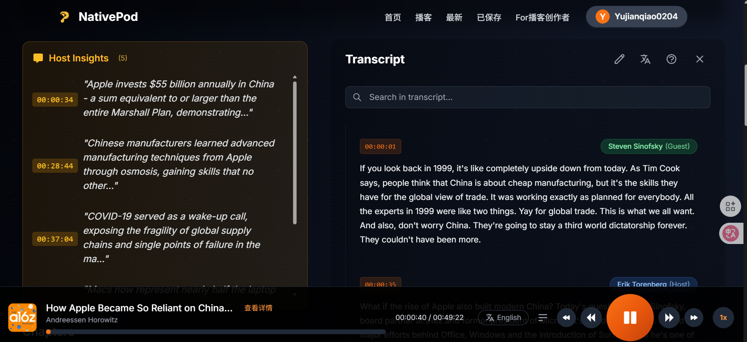Screen dimensions: 747x342
Task: Click the audio progress bar handle
Action: pos(48,332)
